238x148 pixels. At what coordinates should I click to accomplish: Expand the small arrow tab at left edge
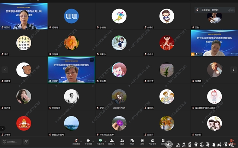coord(2,128)
